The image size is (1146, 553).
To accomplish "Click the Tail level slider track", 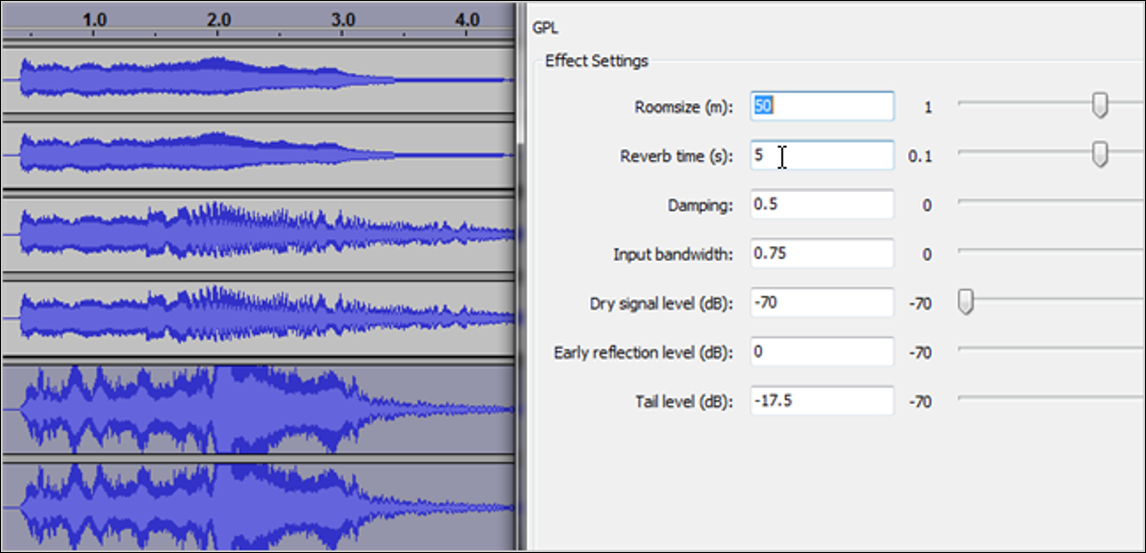I will (1050, 397).
